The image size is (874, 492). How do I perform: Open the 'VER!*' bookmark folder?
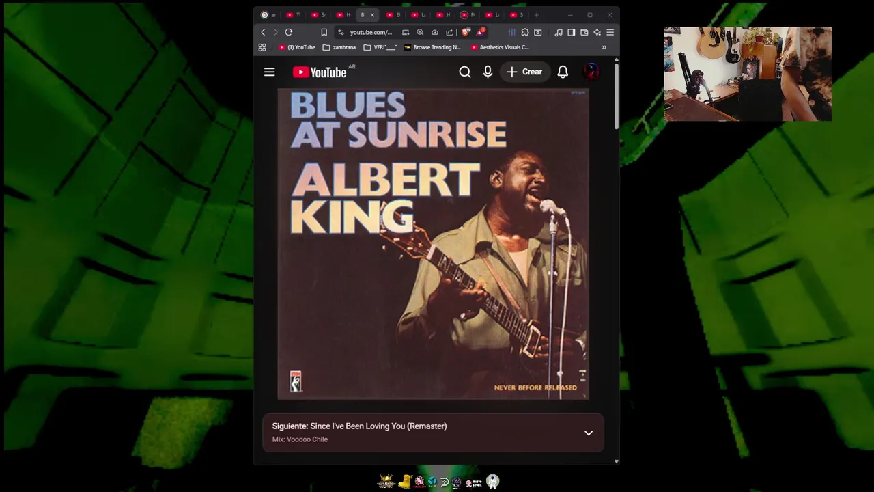[380, 47]
